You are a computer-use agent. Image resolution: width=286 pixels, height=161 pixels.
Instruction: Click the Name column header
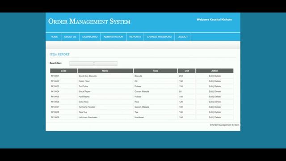pyautogui.click(x=105, y=71)
